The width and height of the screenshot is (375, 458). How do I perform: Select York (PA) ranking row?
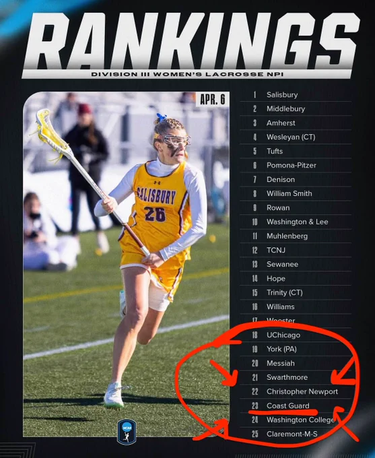click(296, 349)
